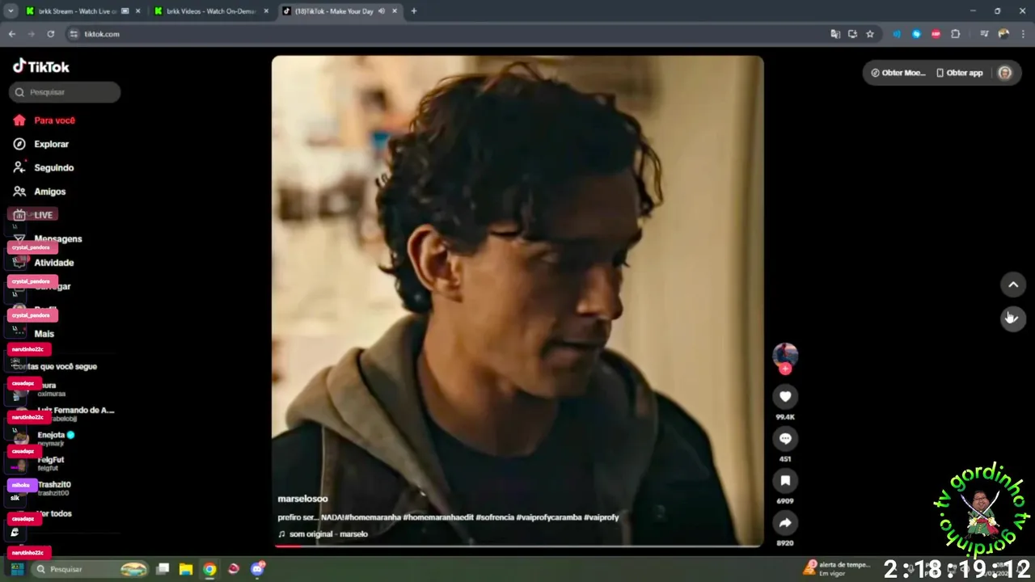The width and height of the screenshot is (1035, 582).
Task: Click the taskbar Pesquisar search box
Action: pyautogui.click(x=91, y=569)
